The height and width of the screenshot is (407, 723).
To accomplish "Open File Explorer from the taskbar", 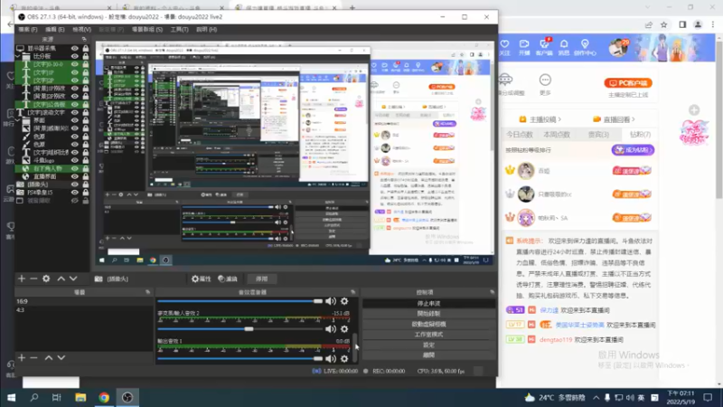I will (80, 397).
